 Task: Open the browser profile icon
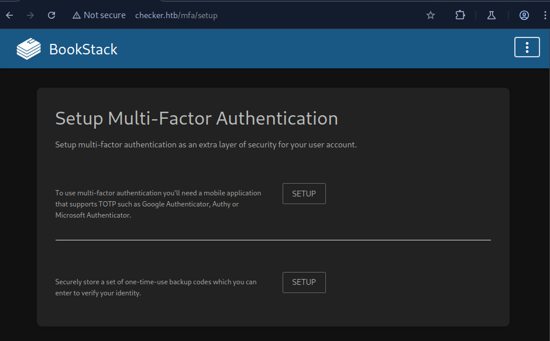(524, 15)
